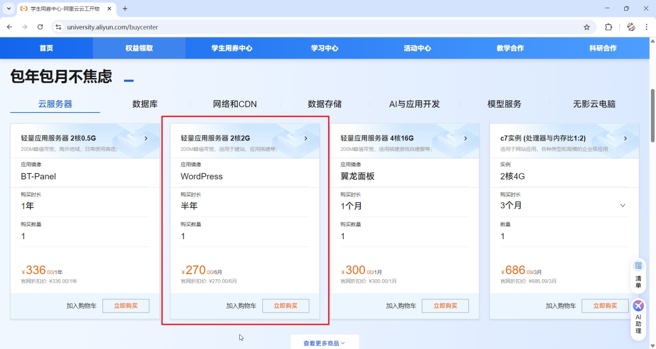This screenshot has width=656, height=349.
Task: Select the AI与应用开发 category tab
Action: (415, 104)
